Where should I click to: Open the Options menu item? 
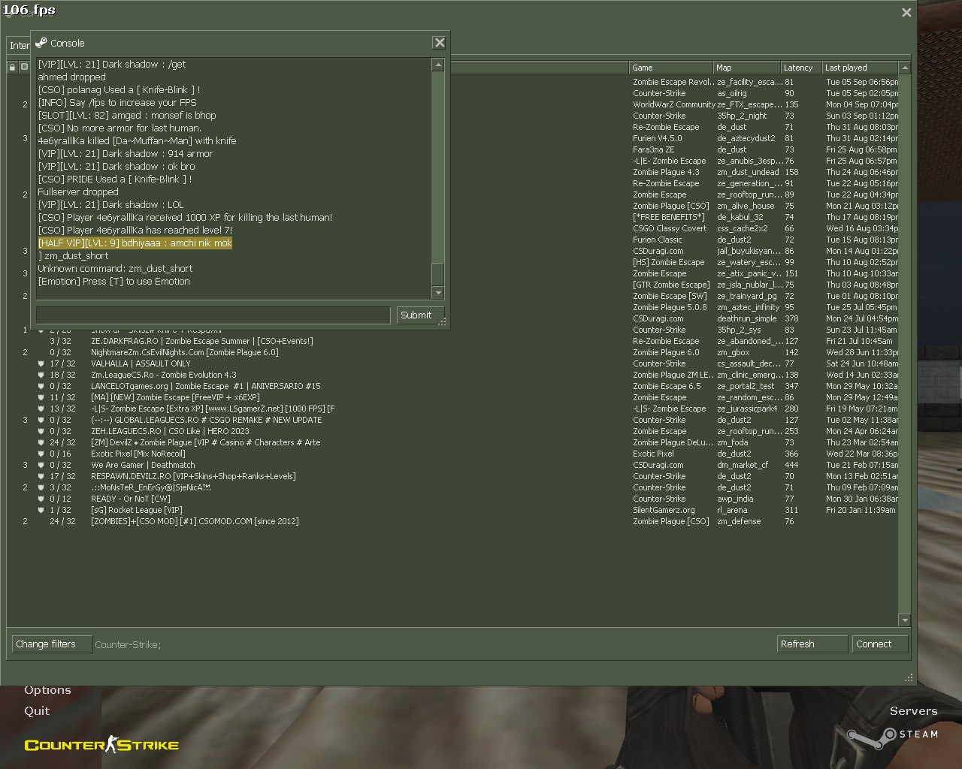point(47,690)
